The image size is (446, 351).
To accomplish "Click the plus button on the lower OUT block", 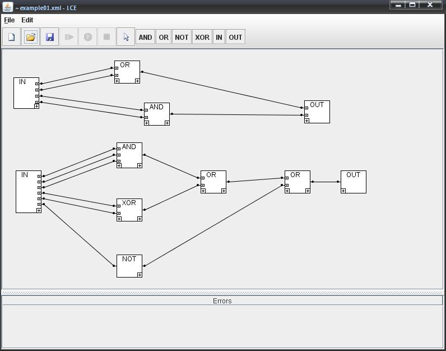I will (343, 191).
